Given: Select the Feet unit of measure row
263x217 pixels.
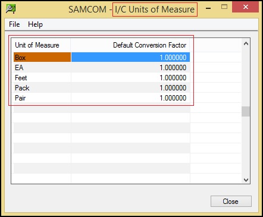Looking at the screenshot, I should pyautogui.click(x=102, y=77).
